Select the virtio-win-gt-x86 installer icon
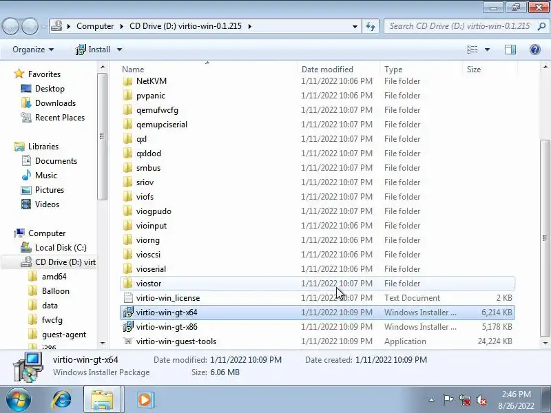 pos(128,326)
